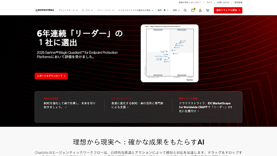Click the 2025 Gartner Magic Quadrant description text
Screen dimensions: 277x156
[77, 55]
